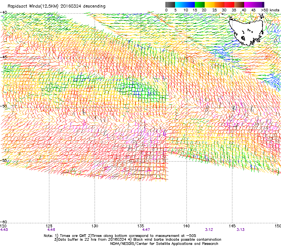Click the orange 25-30 knots legend segment
The height and width of the screenshot is (246, 281).
(219, 5)
